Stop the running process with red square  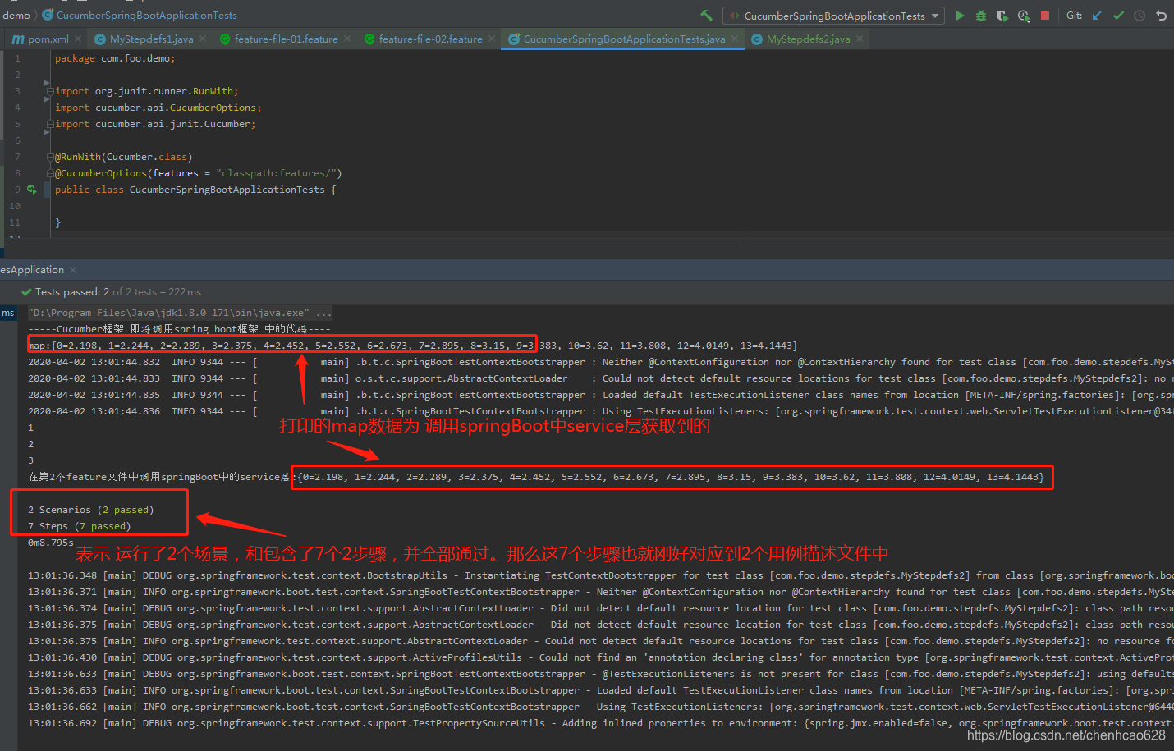[x=1045, y=16]
